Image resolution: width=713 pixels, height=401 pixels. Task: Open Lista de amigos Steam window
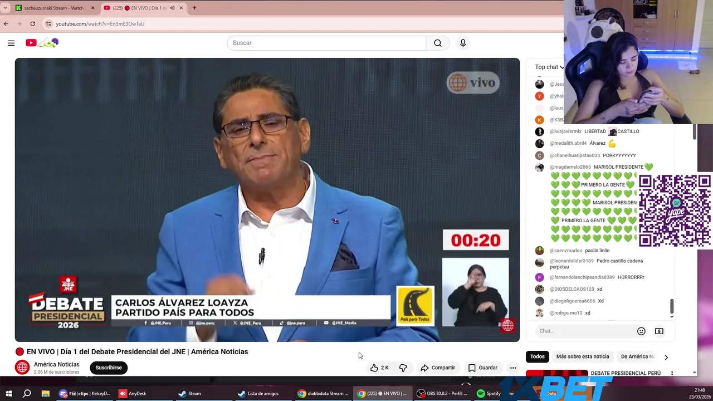[x=258, y=393]
